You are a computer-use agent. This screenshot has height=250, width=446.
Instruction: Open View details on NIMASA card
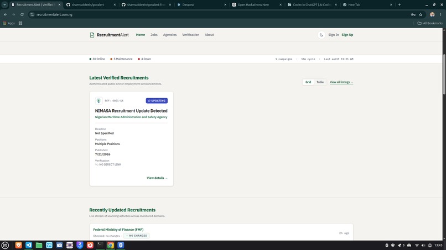(x=157, y=178)
